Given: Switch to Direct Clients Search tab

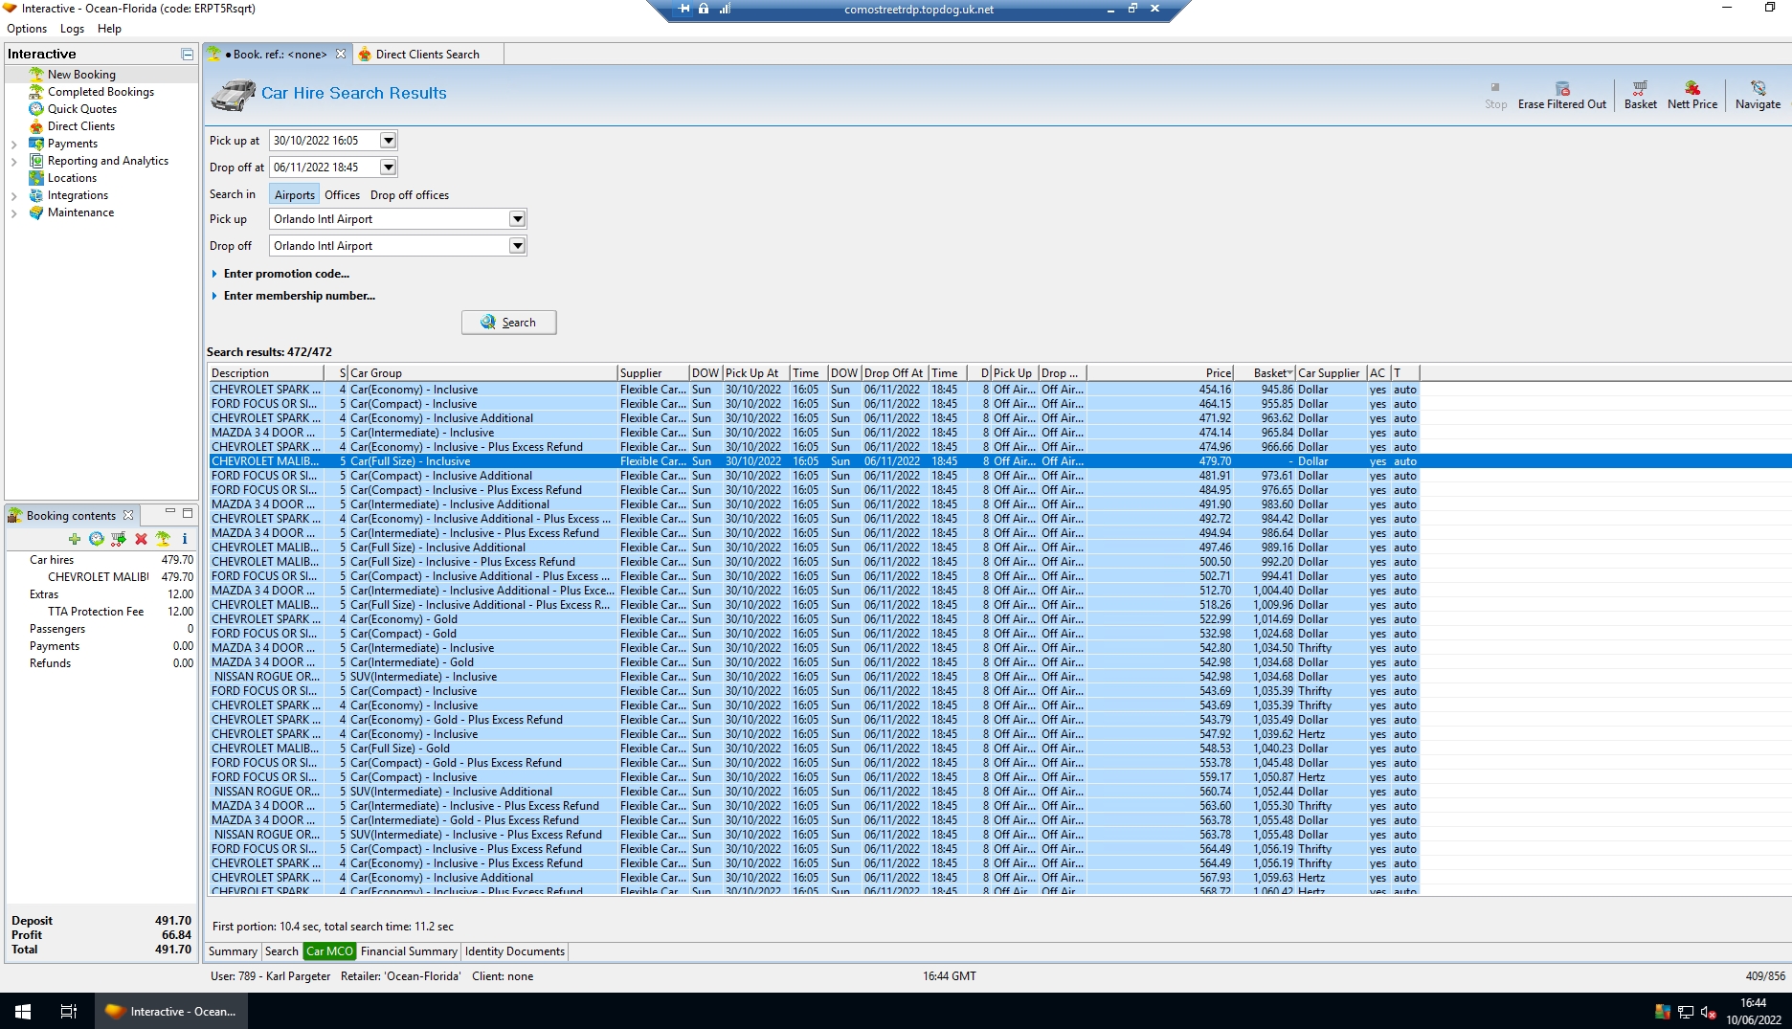Looking at the screenshot, I should [x=427, y=55].
